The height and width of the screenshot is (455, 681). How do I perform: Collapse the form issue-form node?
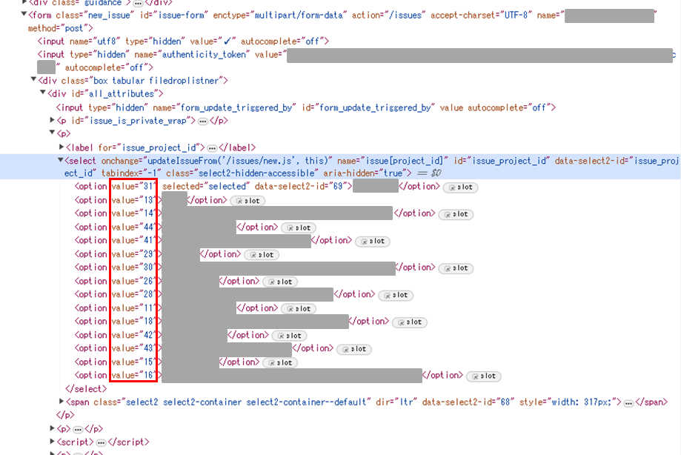(x=24, y=14)
